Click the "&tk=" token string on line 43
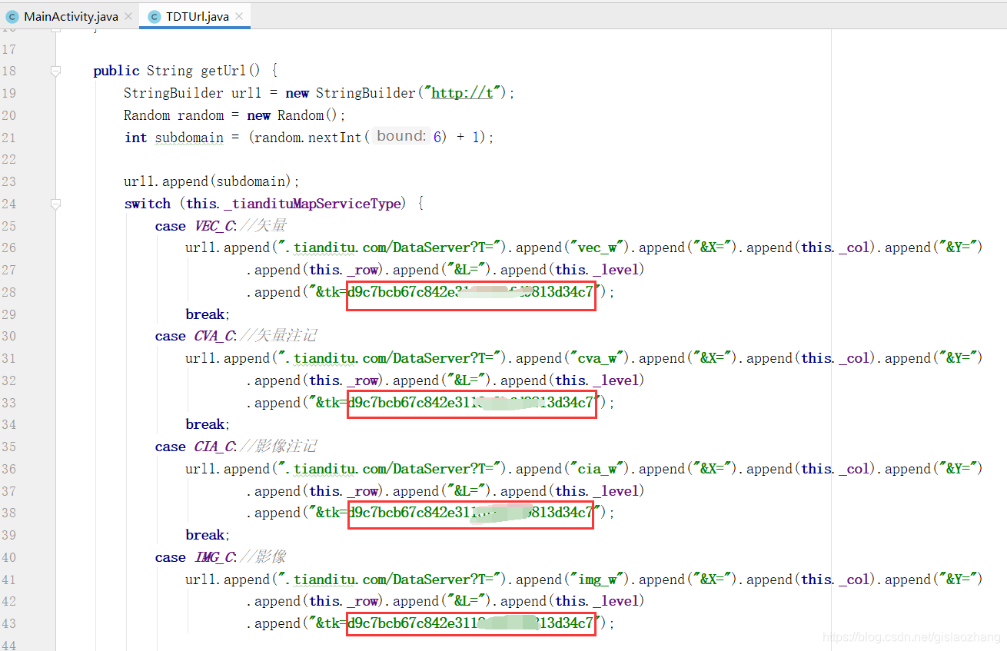1007x651 pixels. click(x=454, y=623)
